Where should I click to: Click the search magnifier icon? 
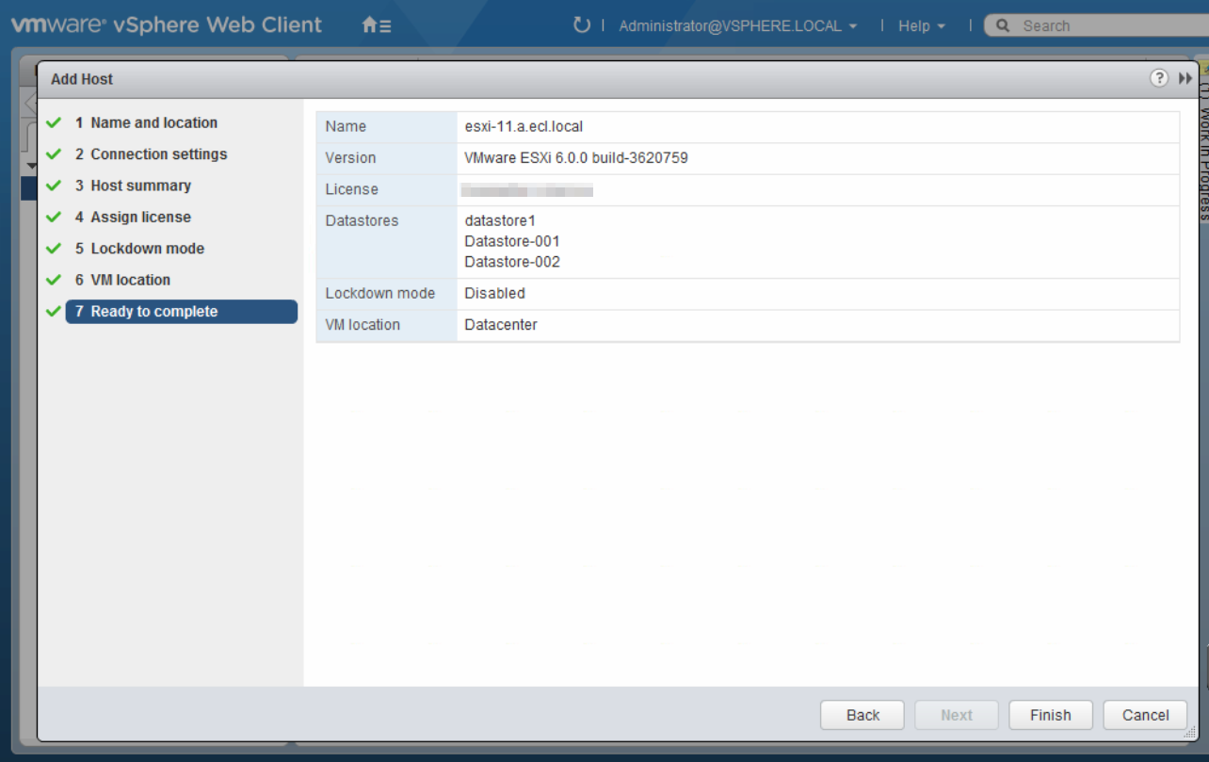pos(1003,25)
